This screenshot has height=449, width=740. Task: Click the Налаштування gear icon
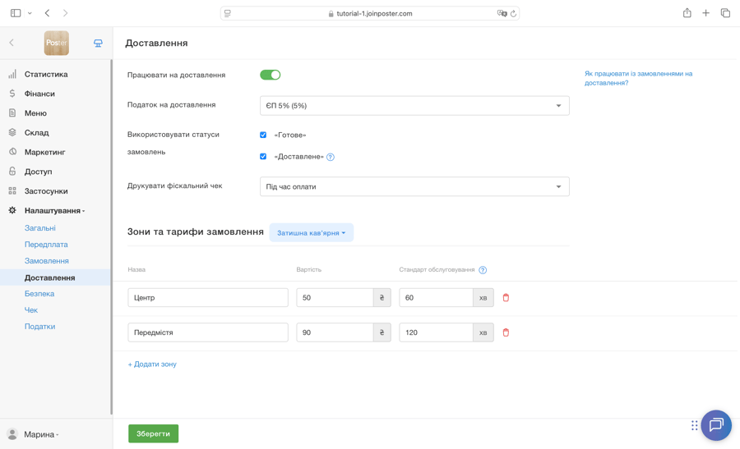coord(12,210)
